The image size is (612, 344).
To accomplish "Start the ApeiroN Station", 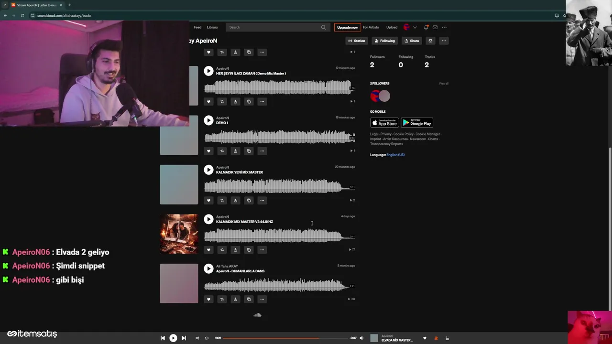I will 357,41.
